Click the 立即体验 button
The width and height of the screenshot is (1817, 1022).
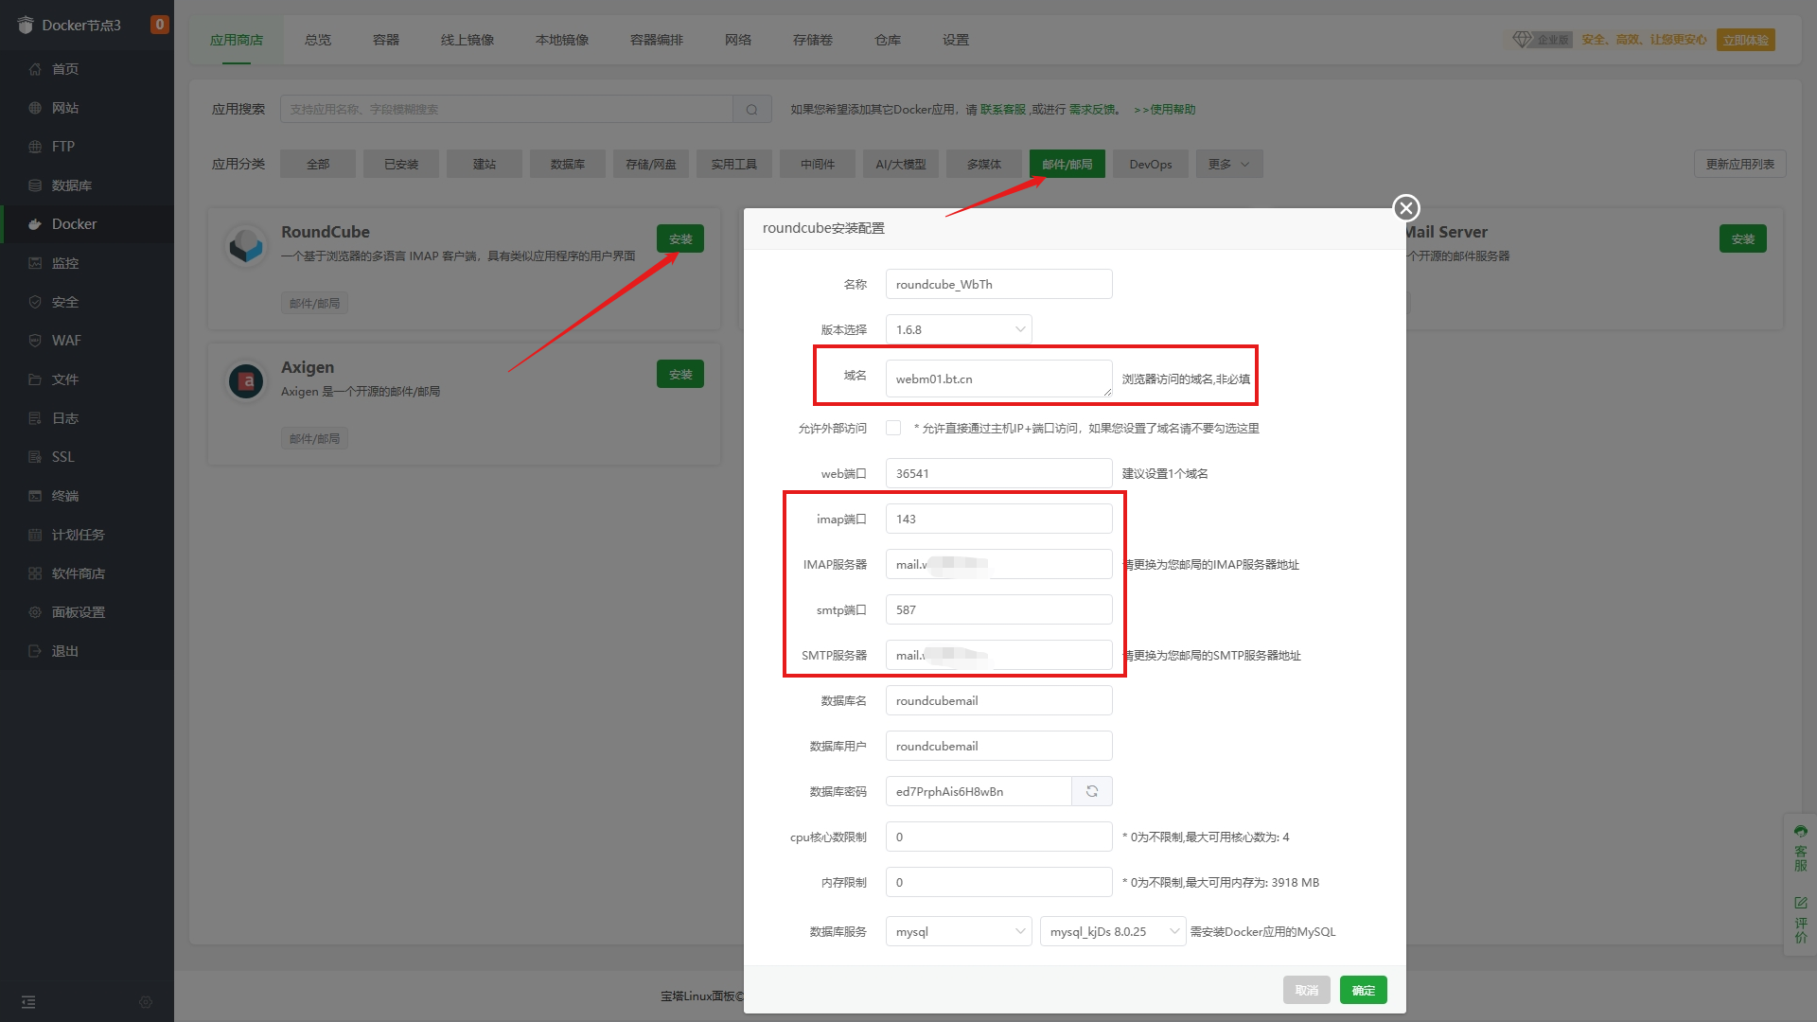tap(1746, 40)
